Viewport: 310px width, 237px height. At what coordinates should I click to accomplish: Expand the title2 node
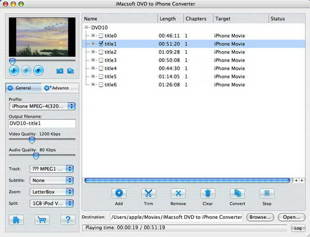click(93, 52)
